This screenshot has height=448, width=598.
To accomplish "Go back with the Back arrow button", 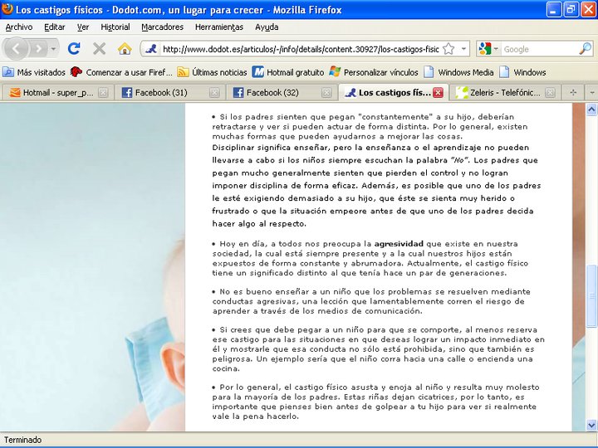I will [16, 49].
